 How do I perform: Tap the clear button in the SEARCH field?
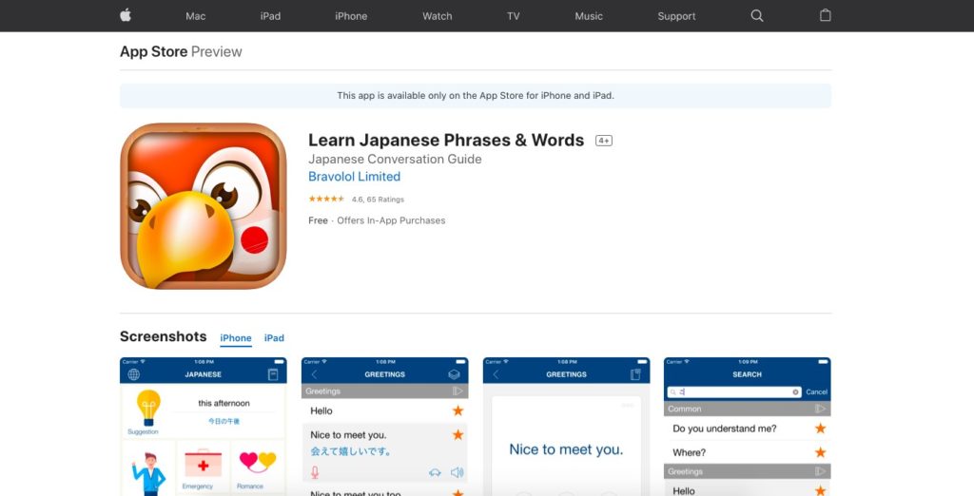[795, 391]
